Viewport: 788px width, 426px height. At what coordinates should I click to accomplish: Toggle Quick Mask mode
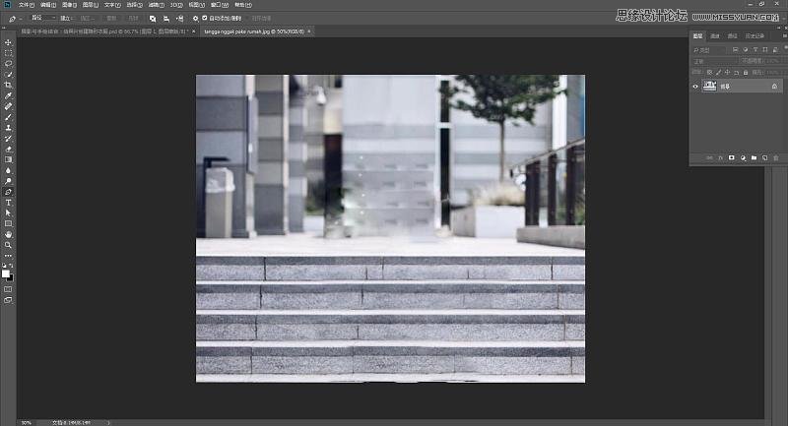click(8, 289)
